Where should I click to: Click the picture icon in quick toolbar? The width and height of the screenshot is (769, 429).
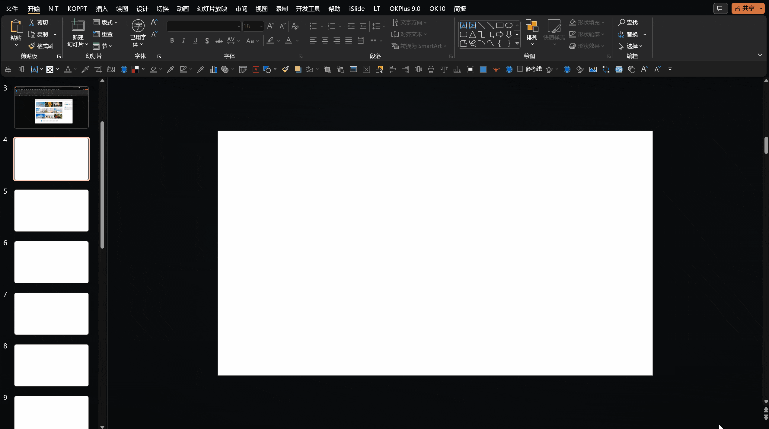[x=593, y=69]
